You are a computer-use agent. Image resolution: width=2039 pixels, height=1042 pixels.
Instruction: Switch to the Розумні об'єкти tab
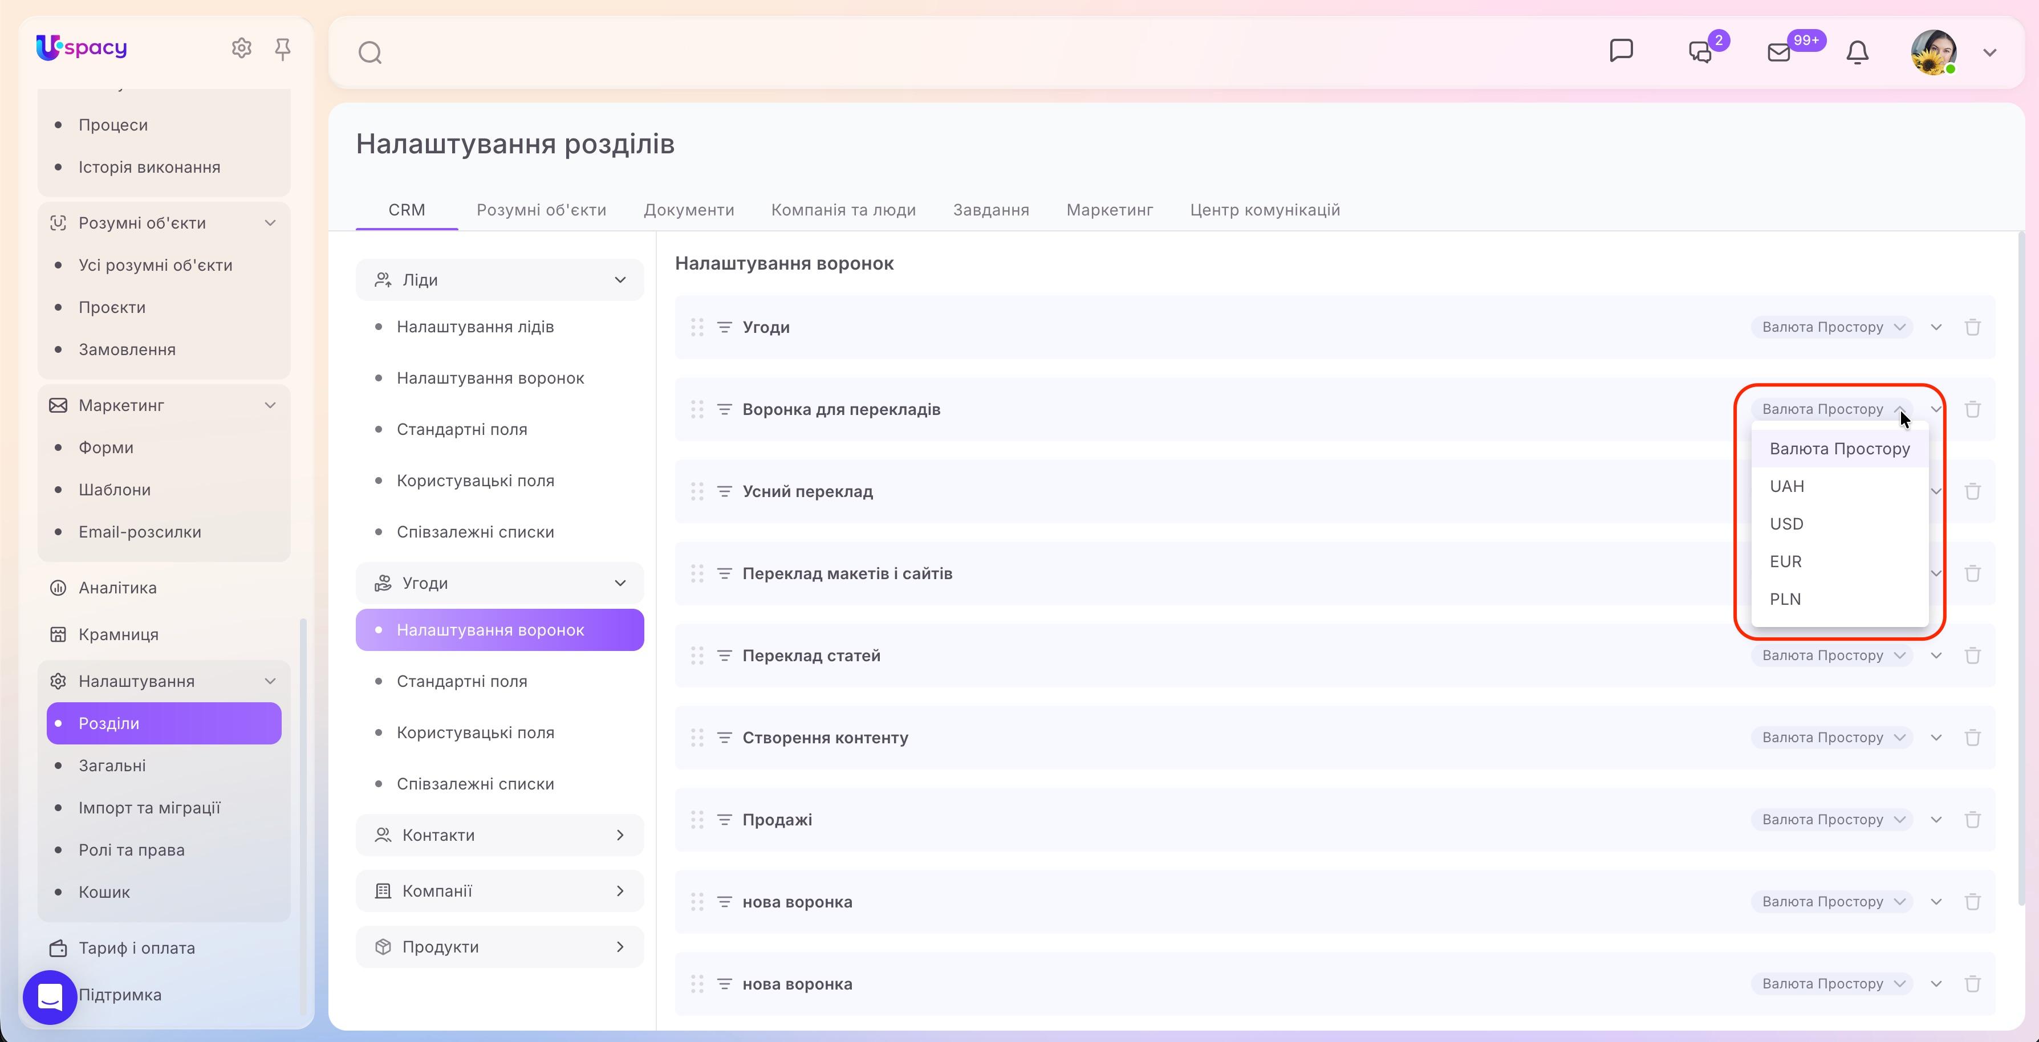click(542, 210)
